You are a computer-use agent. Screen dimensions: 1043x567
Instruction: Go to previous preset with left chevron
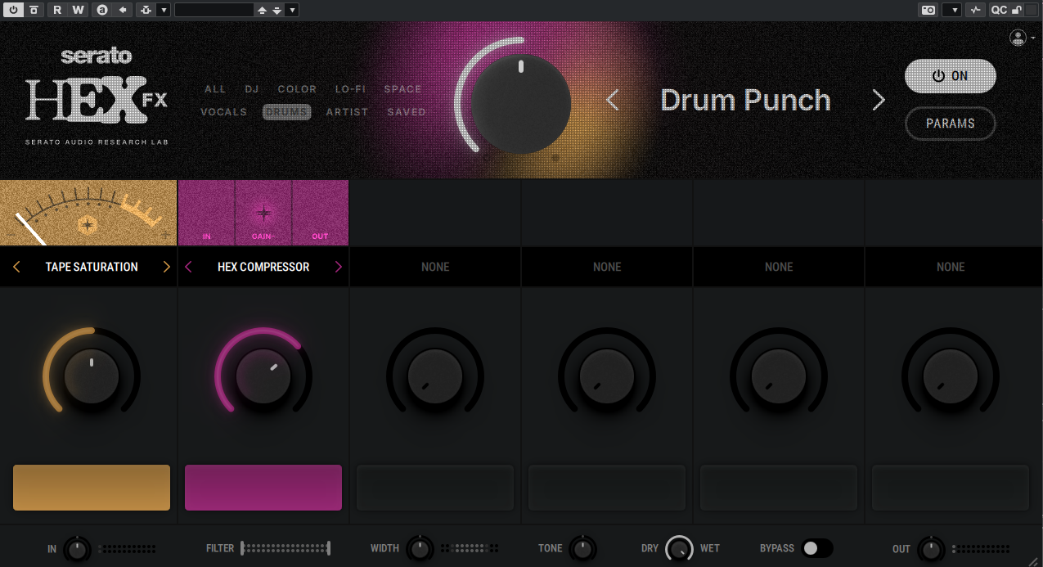613,100
